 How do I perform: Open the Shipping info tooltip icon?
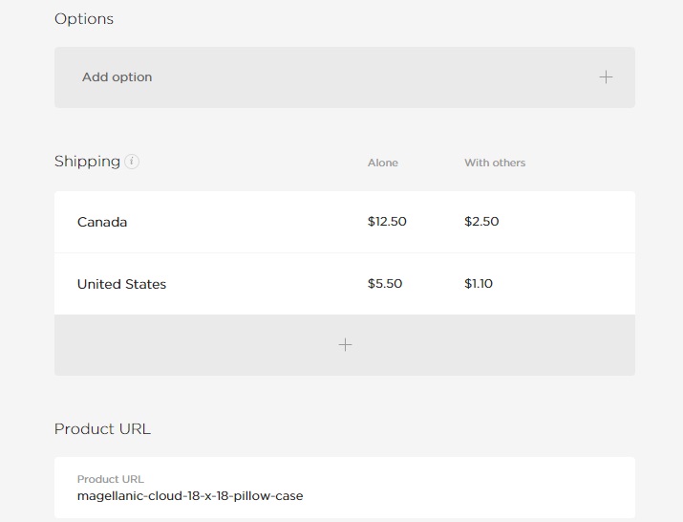pyautogui.click(x=132, y=162)
